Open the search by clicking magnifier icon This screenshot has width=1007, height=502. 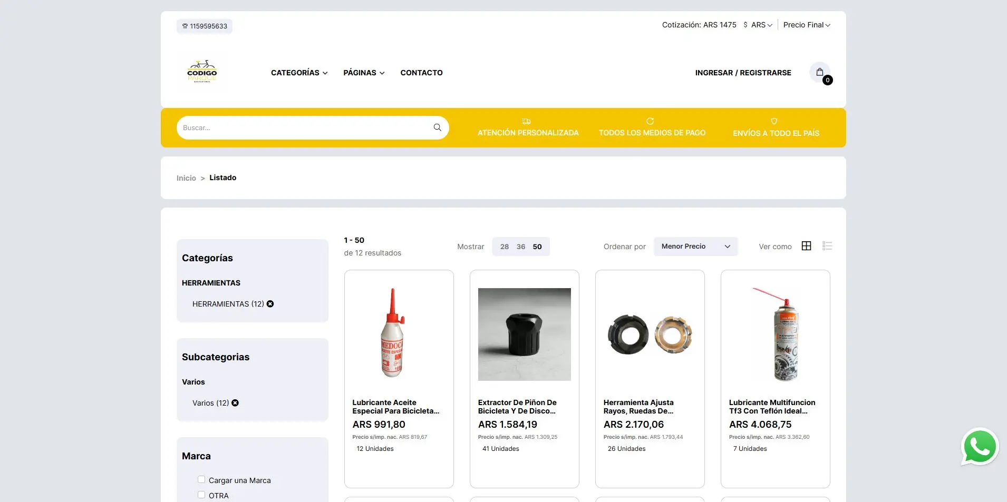[437, 127]
